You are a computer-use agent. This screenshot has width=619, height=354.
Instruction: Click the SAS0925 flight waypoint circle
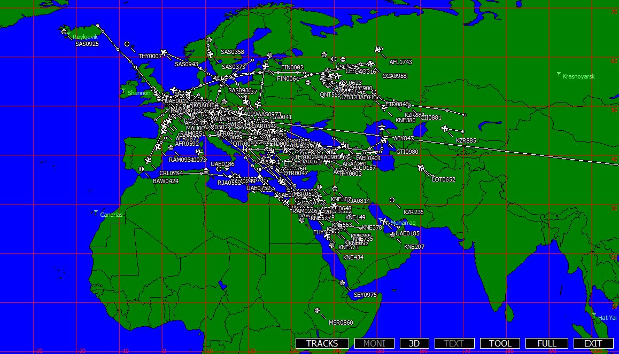coord(64,32)
